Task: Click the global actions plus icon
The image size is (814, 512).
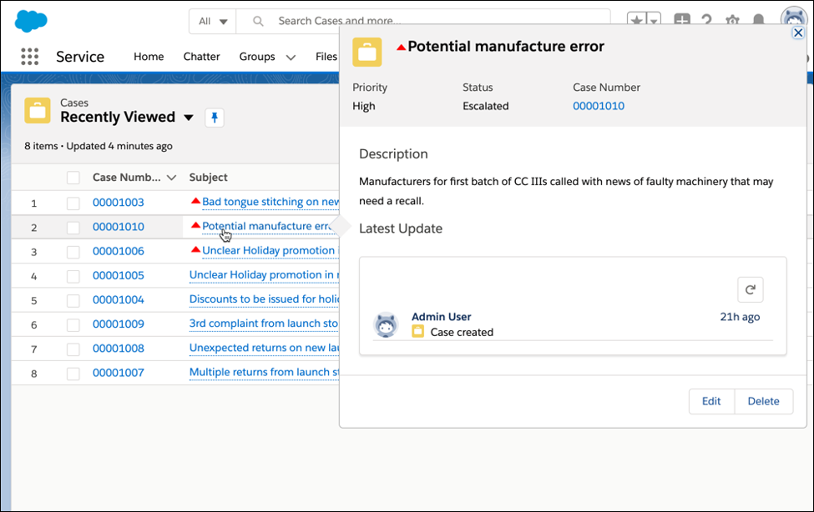Action: [681, 21]
